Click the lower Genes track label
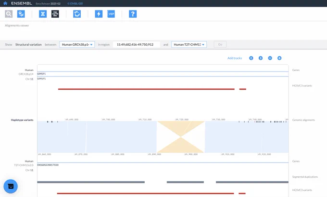Image resolution: width=327 pixels, height=197 pixels. (296, 161)
